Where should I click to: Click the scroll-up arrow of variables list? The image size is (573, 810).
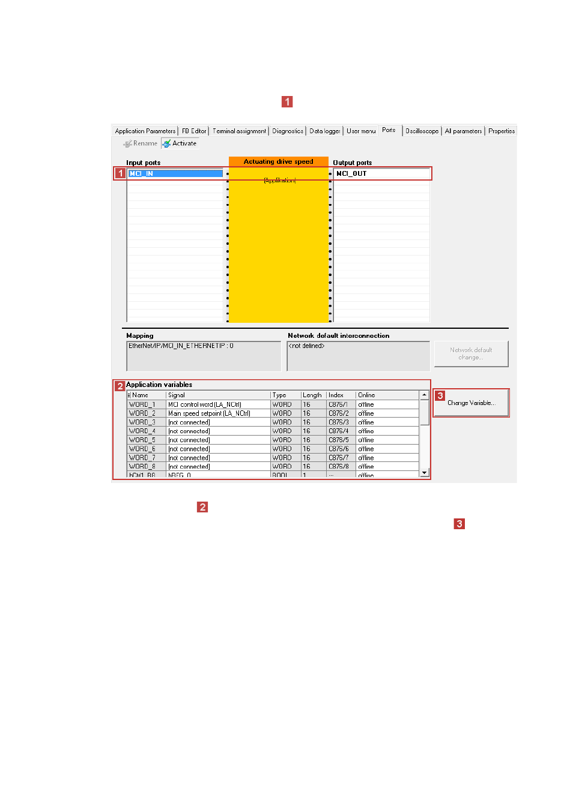pos(424,395)
